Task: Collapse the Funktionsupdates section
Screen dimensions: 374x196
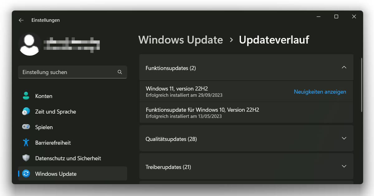Action: (x=344, y=67)
